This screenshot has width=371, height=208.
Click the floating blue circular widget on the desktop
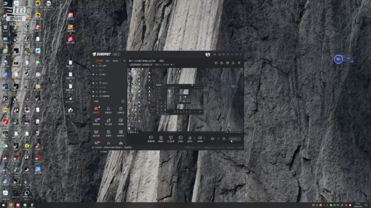click(x=339, y=59)
